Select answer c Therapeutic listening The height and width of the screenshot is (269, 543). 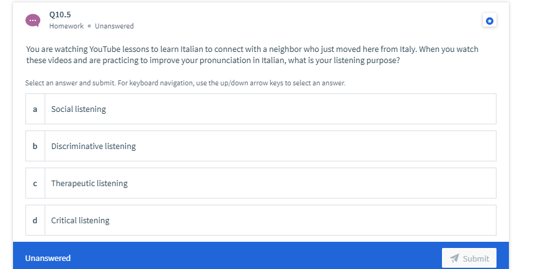pyautogui.click(x=261, y=183)
